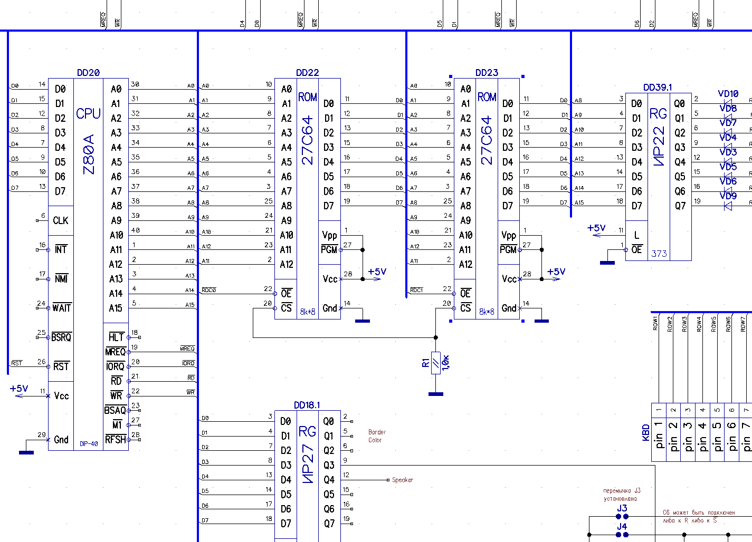Click the pin 5 cell of KBD connector
The height and width of the screenshot is (542, 752).
717,432
